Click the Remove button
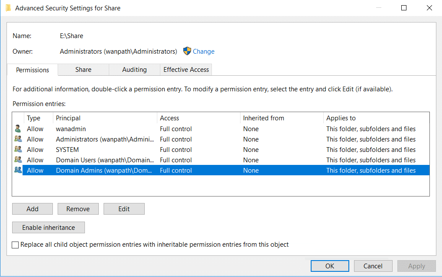This screenshot has height=277, width=442. coord(78,209)
